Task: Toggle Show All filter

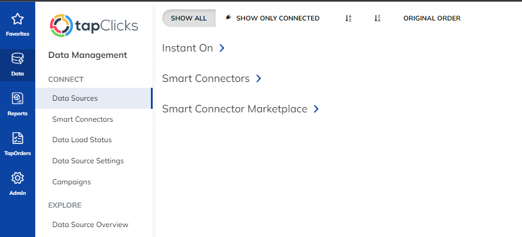Action: [188, 18]
